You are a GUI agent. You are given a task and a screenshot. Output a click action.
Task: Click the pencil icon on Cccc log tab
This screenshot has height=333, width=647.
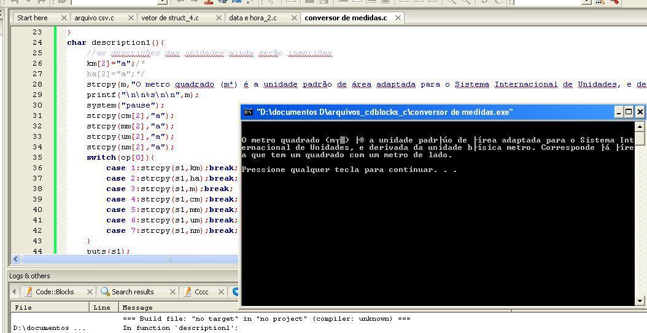click(x=187, y=292)
